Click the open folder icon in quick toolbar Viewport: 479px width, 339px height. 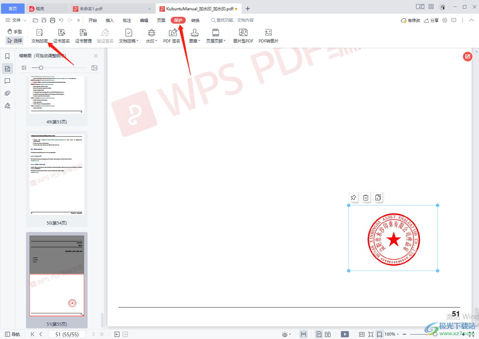point(35,20)
